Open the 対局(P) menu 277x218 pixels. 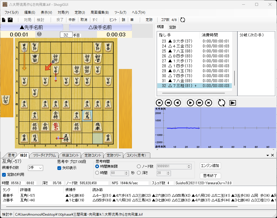point(63,12)
